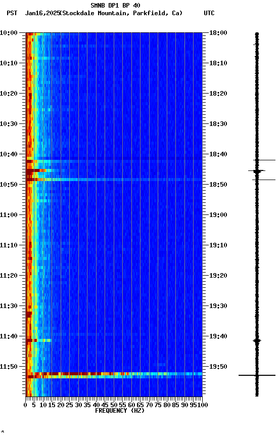The width and height of the screenshot is (279, 437).
Task: Click the 65 Hz frequency axis label
Action: [x=141, y=405]
